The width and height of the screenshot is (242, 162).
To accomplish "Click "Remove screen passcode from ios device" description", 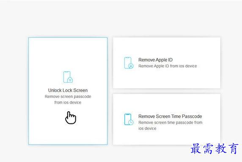I will pyautogui.click(x=68, y=100).
